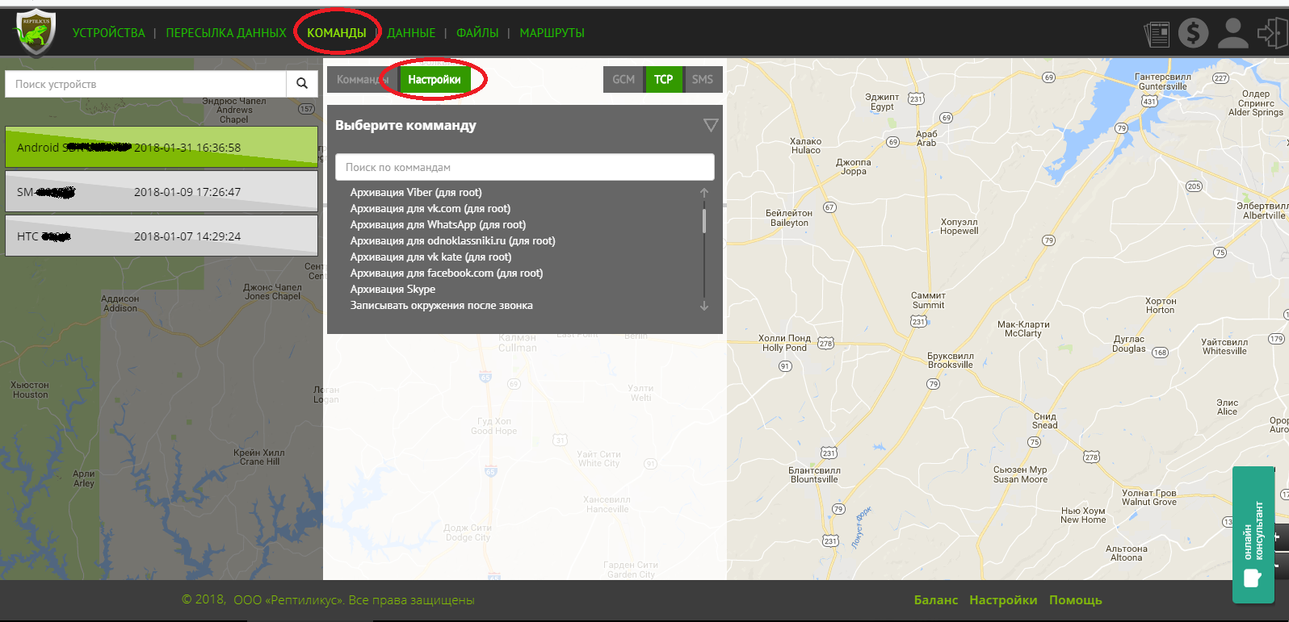Open the ДАННЫЕ menu
Image resolution: width=1289 pixels, height=622 pixels.
point(411,33)
